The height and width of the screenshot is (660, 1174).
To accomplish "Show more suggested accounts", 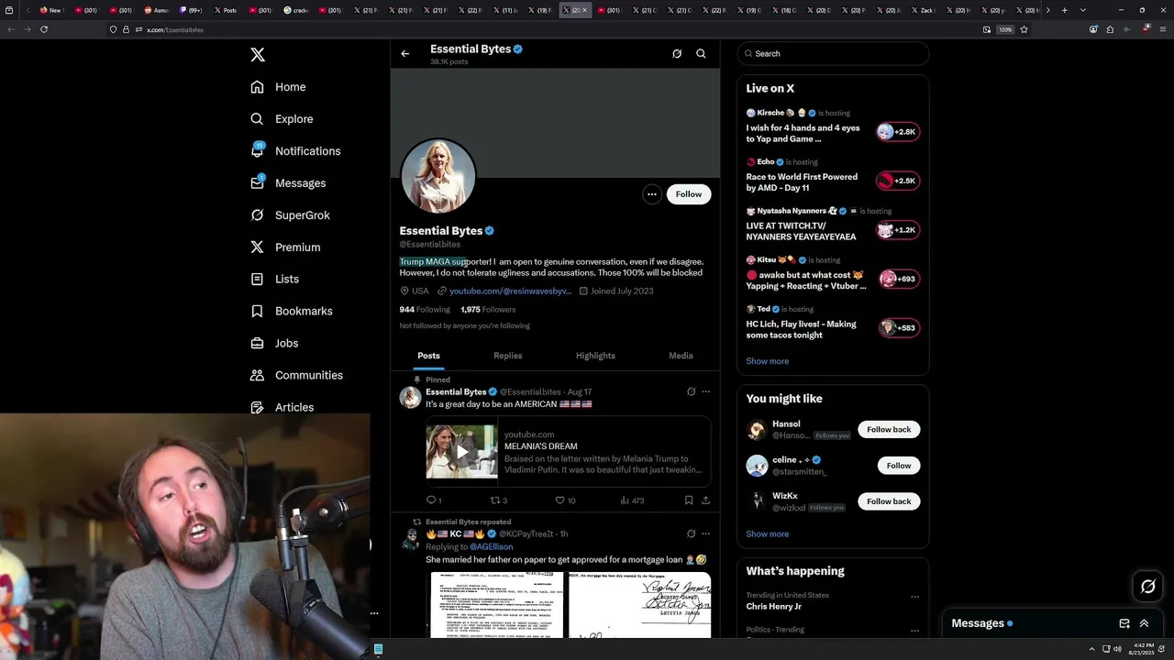I will tap(767, 534).
